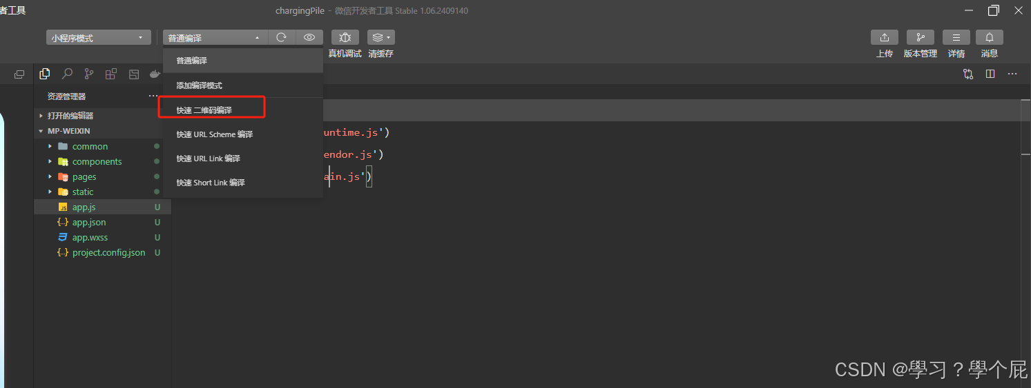The width and height of the screenshot is (1031, 388).
Task: Open the 小程序模式 dropdown
Action: pyautogui.click(x=99, y=38)
